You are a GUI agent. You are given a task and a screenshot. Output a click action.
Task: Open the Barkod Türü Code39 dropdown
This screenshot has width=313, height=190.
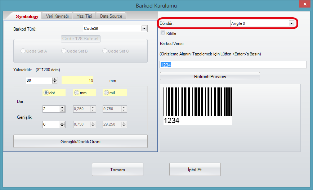[144, 28]
